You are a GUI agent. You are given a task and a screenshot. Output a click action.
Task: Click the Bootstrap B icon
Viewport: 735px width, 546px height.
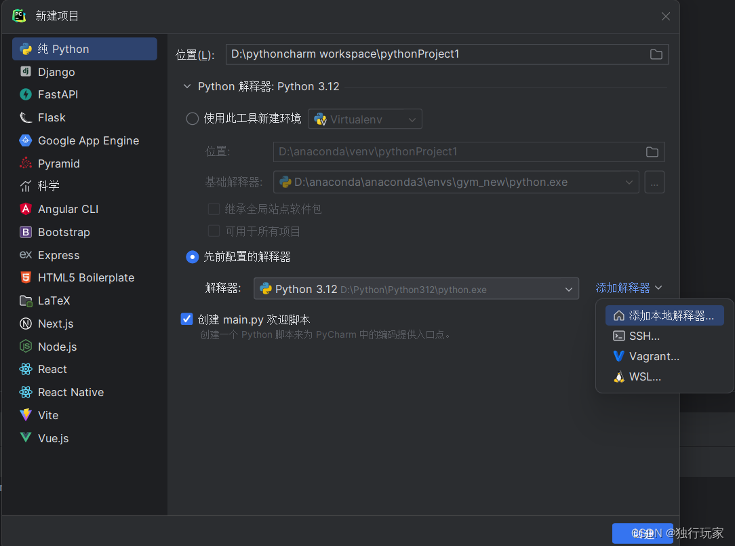[x=26, y=232]
